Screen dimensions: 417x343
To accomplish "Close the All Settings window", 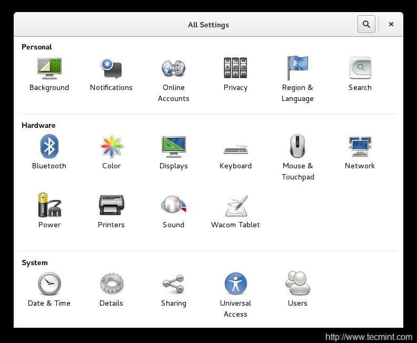I will coord(391,24).
